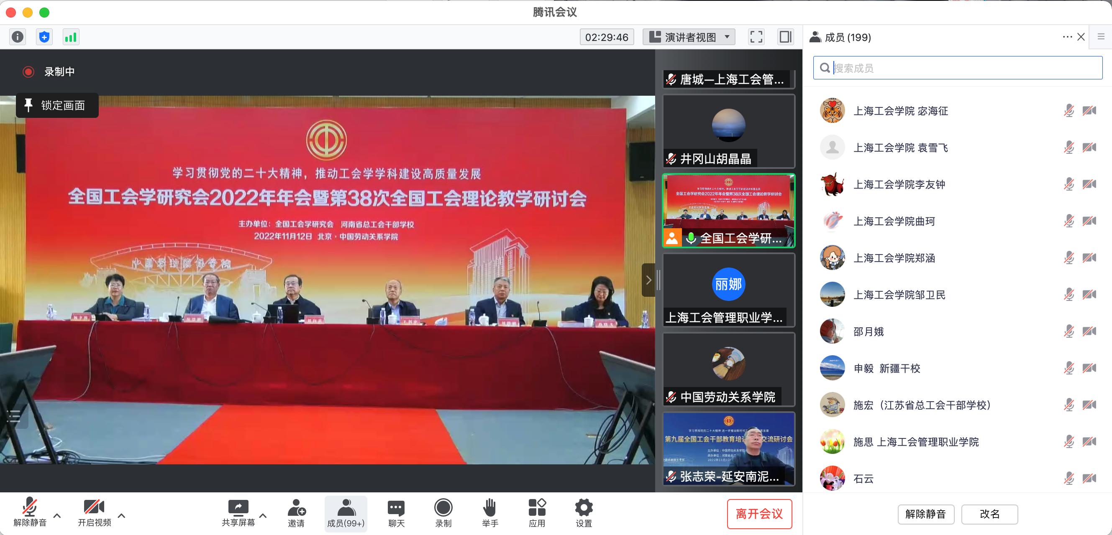Click 解除静音 button in members panel
The image size is (1112, 535).
click(925, 514)
